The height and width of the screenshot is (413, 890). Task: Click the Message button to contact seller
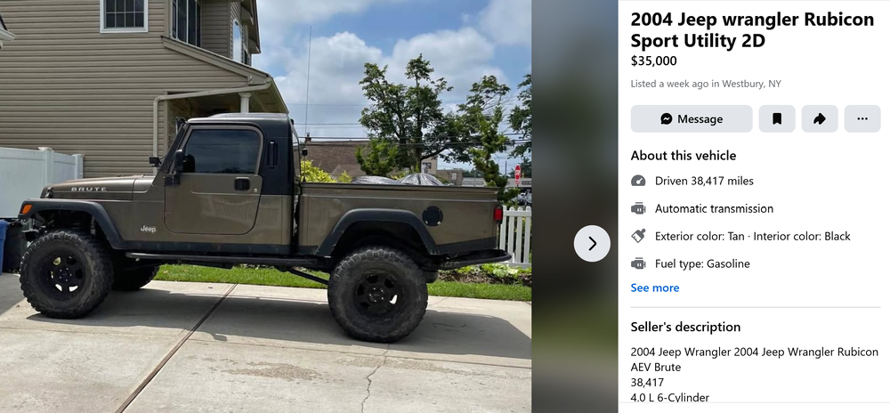(692, 118)
